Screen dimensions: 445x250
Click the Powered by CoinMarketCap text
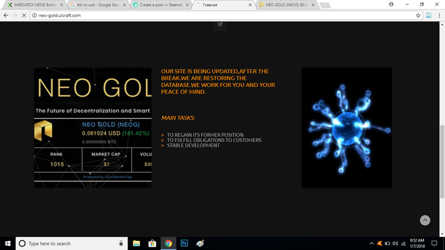coord(107,177)
